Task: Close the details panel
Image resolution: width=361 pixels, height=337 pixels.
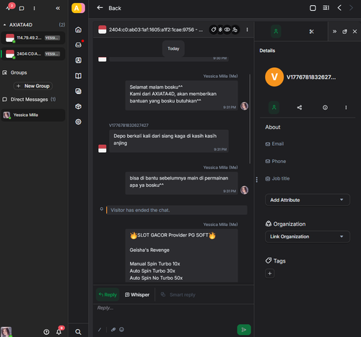Action: pyautogui.click(x=355, y=32)
